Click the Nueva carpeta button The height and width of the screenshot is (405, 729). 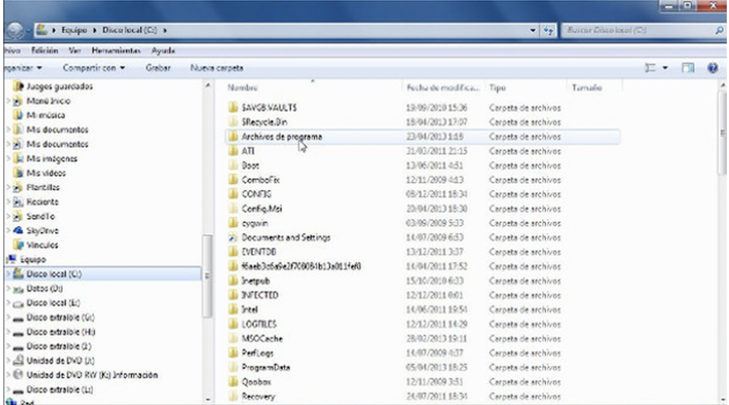point(216,68)
